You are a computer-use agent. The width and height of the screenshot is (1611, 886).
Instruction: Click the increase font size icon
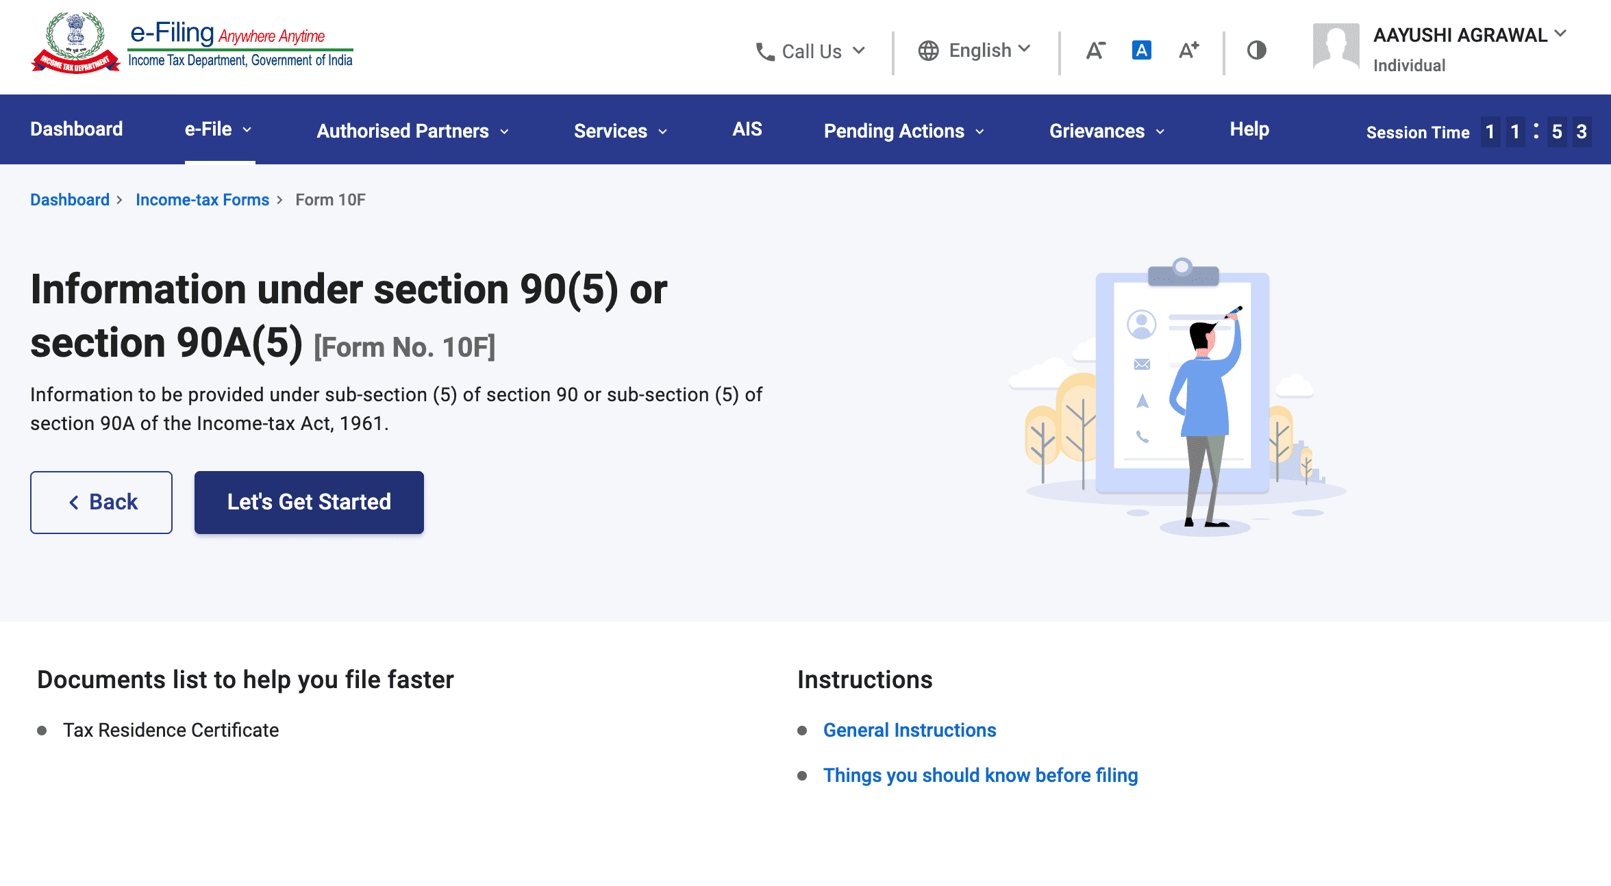1188,50
